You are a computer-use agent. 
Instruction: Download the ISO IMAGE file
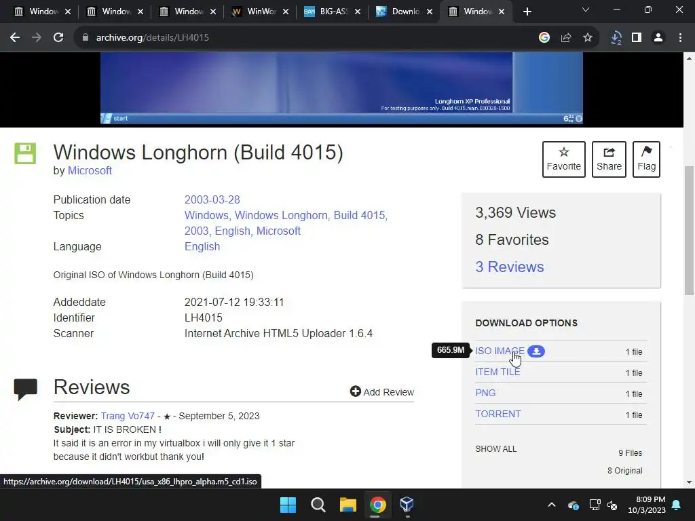tap(500, 351)
